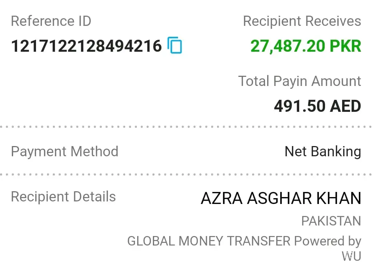
Task: Select the reference number 1217122128494216
Action: point(86,46)
